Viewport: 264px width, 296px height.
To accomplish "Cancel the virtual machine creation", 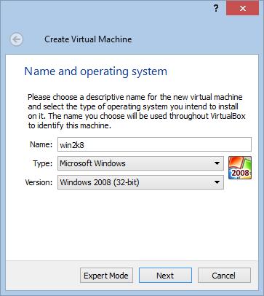I will (224, 276).
